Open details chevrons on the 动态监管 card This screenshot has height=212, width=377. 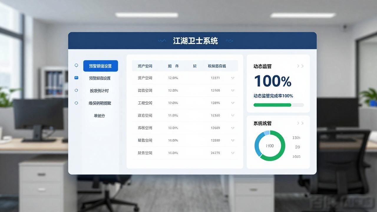(300, 66)
